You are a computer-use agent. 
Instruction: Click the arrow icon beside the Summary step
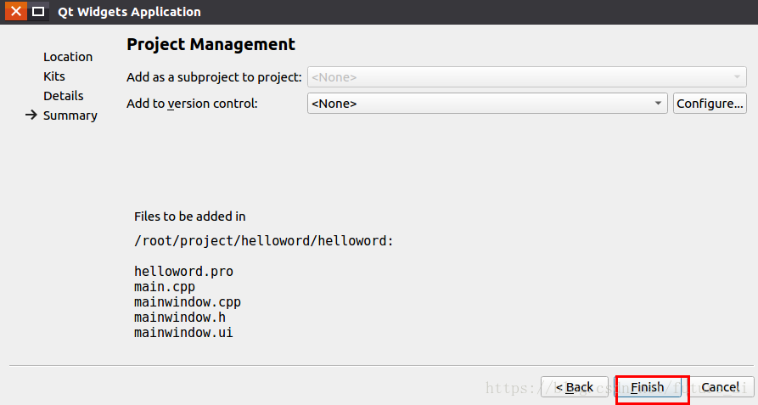coord(31,115)
